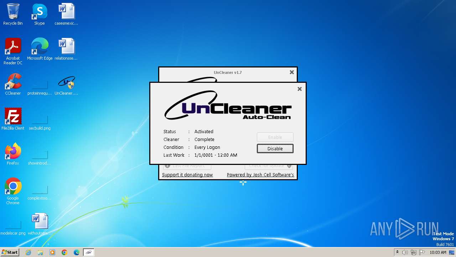Open Chrome from the taskbar
Image resolution: width=456 pixels, height=257 pixels.
pyautogui.click(x=64, y=252)
